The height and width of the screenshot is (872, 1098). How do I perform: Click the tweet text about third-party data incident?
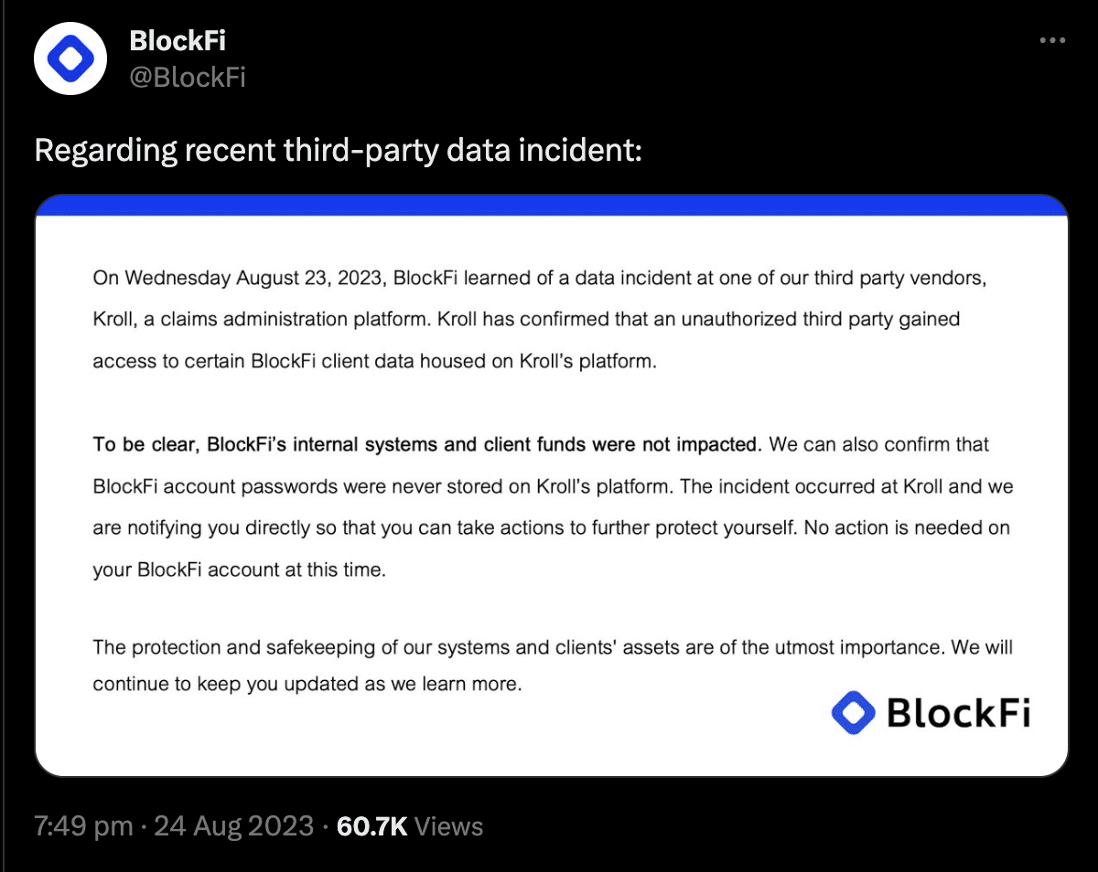[x=339, y=150]
